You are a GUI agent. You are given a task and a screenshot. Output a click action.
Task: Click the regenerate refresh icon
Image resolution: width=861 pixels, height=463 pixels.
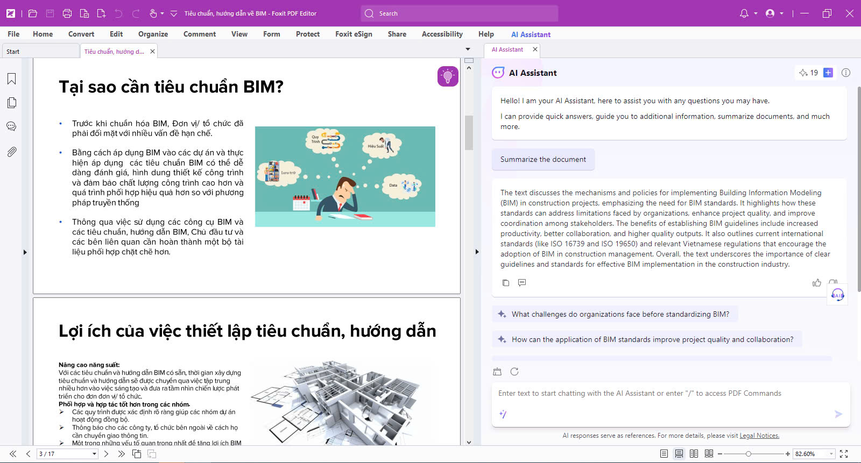pyautogui.click(x=514, y=372)
